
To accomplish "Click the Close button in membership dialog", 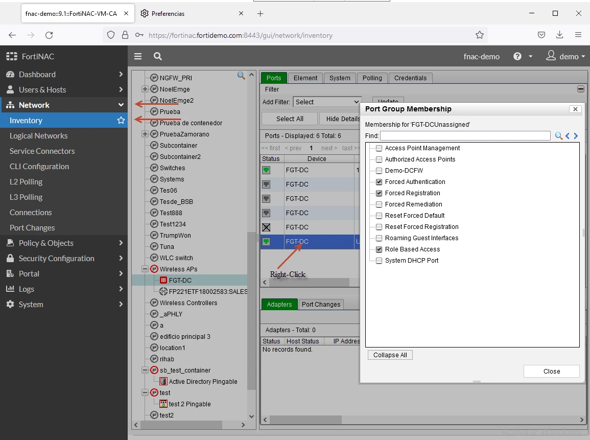I will point(551,371).
